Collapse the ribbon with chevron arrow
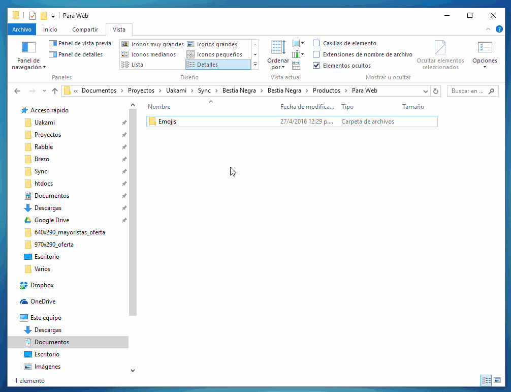Screen dimensions: 511x392 pyautogui.click(x=488, y=29)
